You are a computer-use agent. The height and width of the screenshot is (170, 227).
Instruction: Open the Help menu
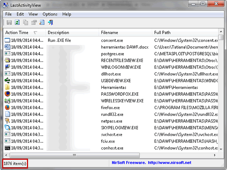point(67,14)
